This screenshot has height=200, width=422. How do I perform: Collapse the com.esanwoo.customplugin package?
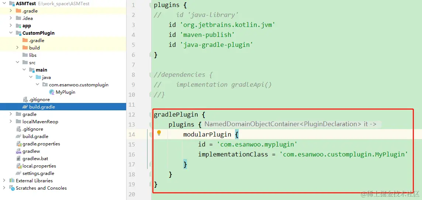(x=37, y=85)
